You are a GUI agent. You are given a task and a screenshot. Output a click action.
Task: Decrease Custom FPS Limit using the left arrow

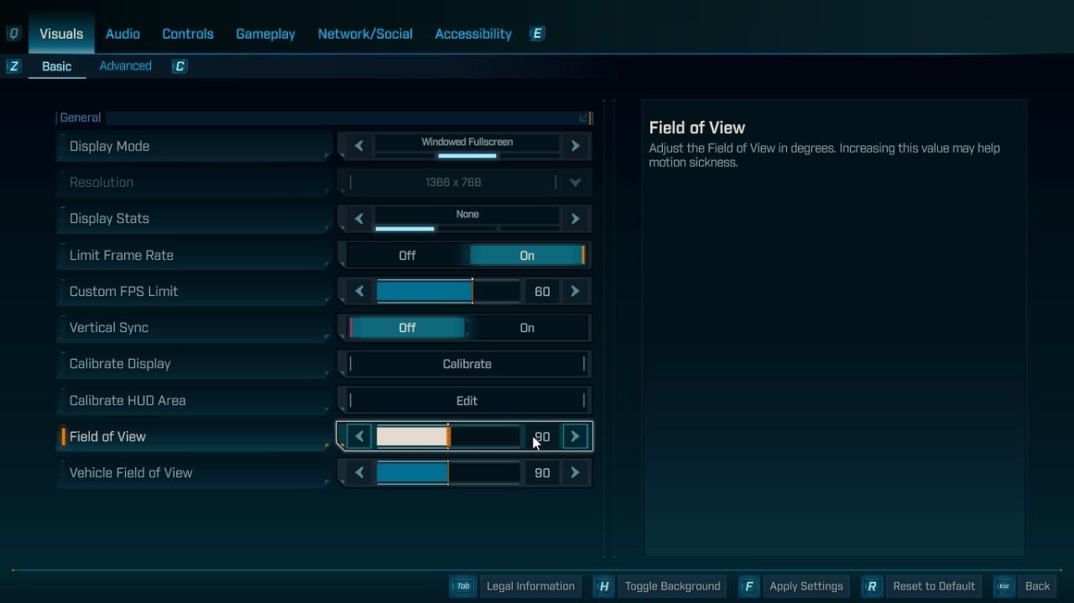(358, 291)
